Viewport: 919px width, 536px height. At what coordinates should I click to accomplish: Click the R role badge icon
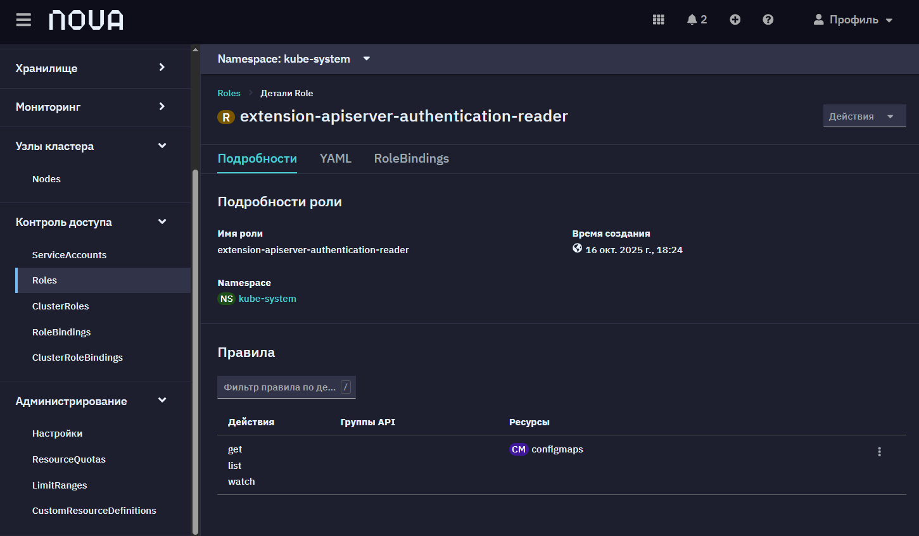point(226,117)
